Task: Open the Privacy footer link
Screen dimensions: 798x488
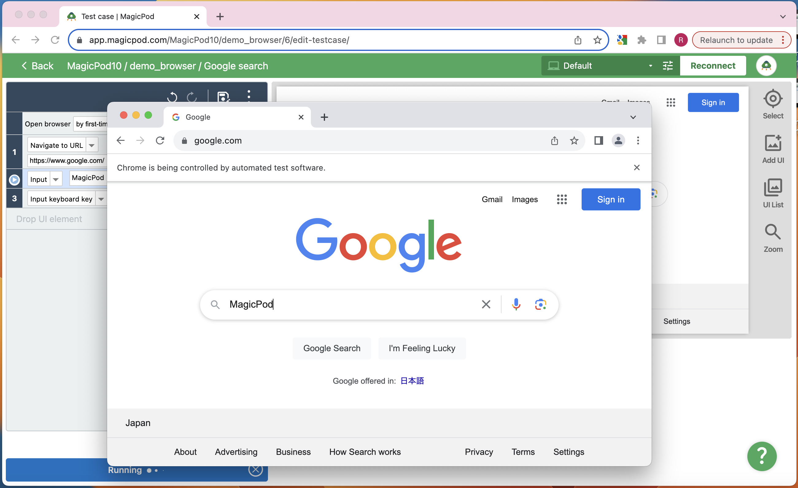Action: tap(479, 452)
